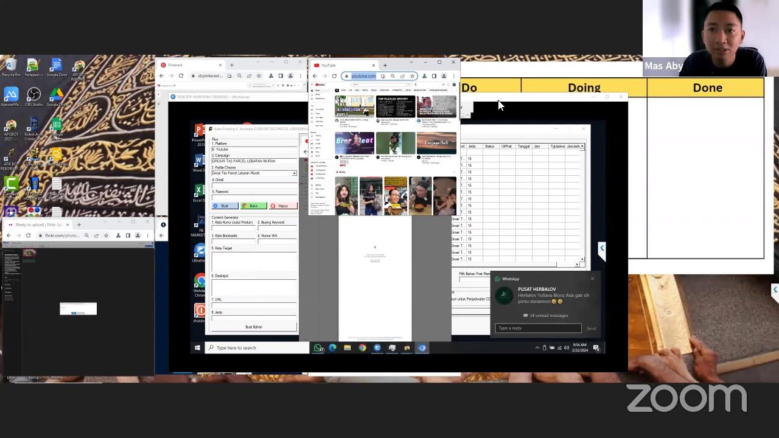Reload the YouTube browser page

(x=334, y=76)
